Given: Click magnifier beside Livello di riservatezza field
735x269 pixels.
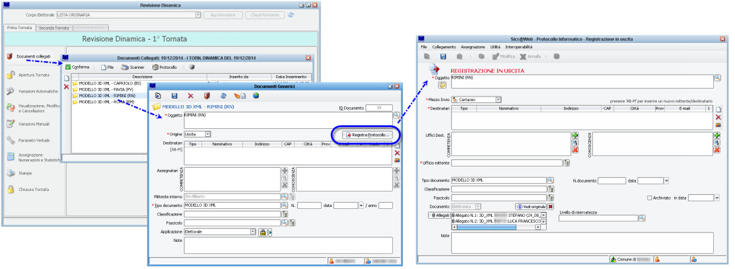Looking at the screenshot, I should click(642, 218).
